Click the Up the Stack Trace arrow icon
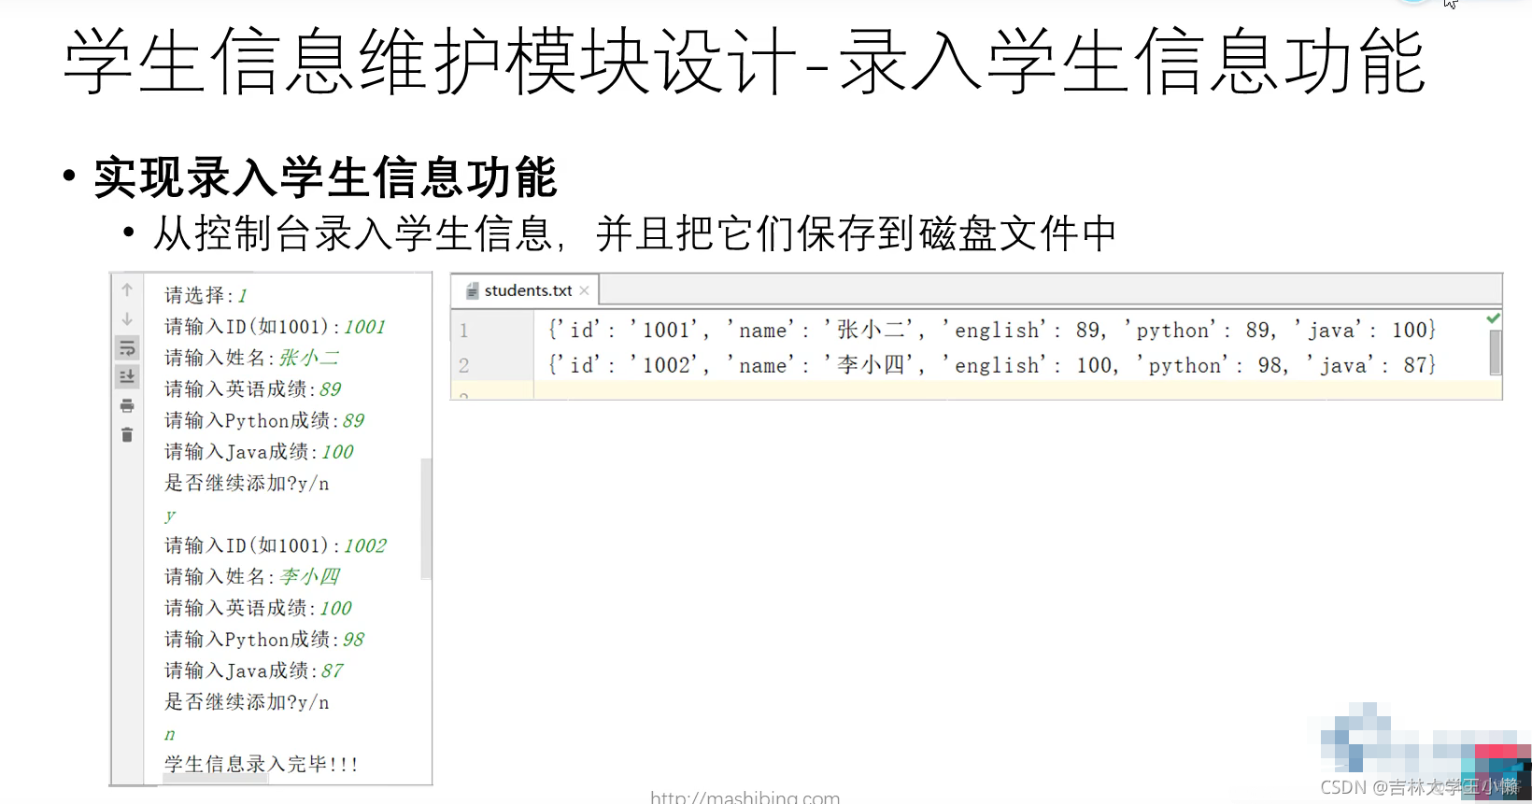The height and width of the screenshot is (804, 1532). point(127,290)
